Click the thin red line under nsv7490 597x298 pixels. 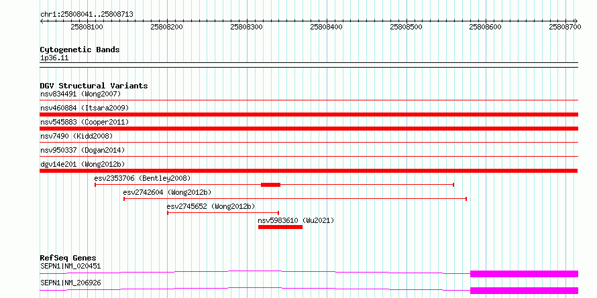click(x=309, y=143)
